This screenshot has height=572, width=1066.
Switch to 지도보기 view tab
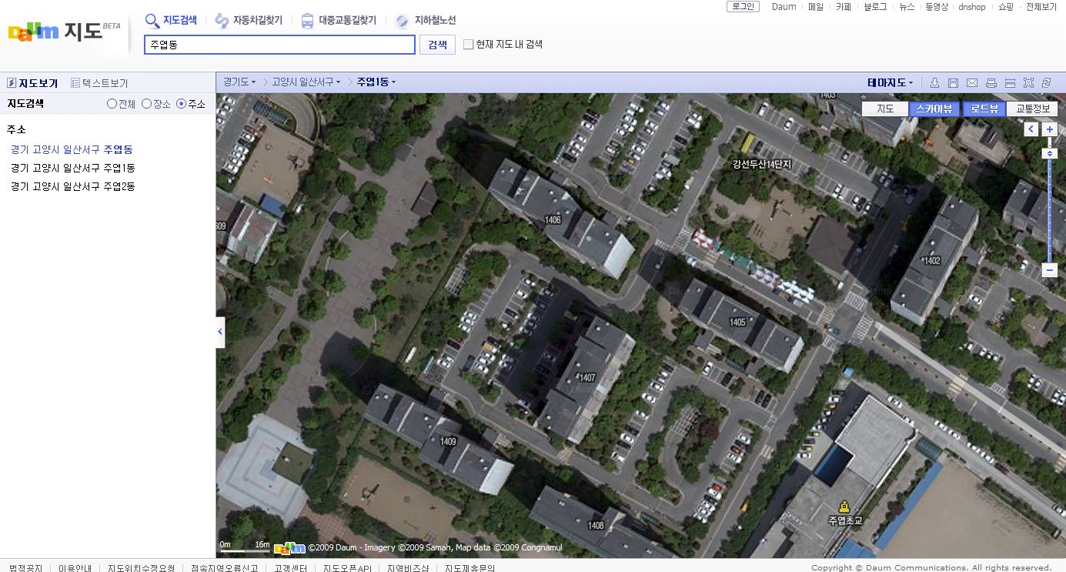pyautogui.click(x=32, y=83)
